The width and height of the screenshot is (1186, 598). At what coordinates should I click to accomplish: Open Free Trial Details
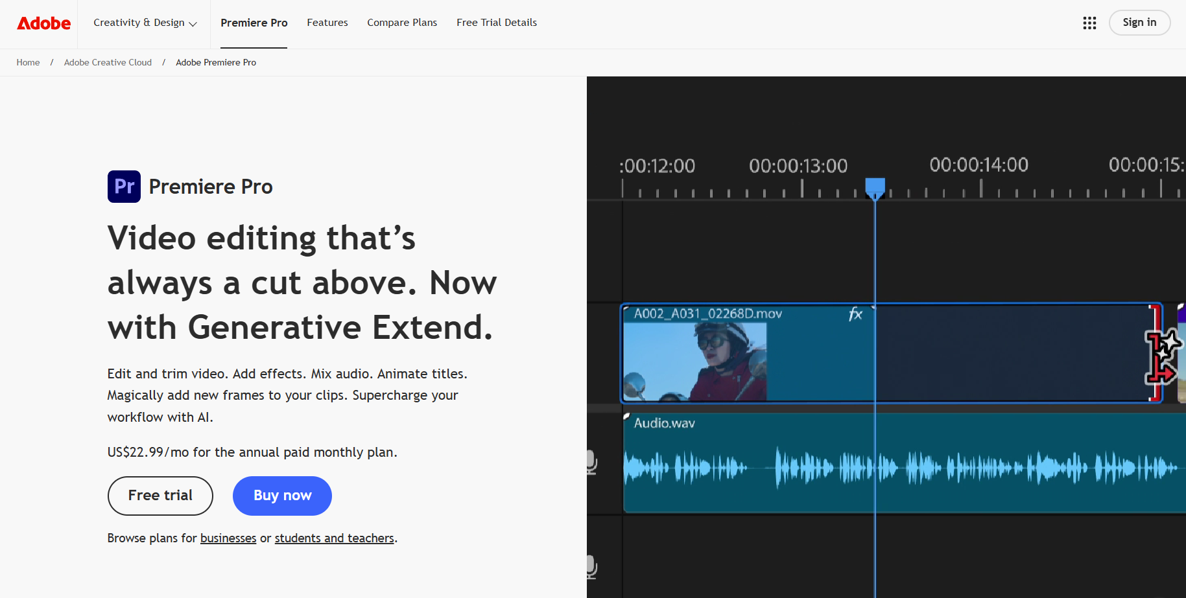tap(497, 23)
